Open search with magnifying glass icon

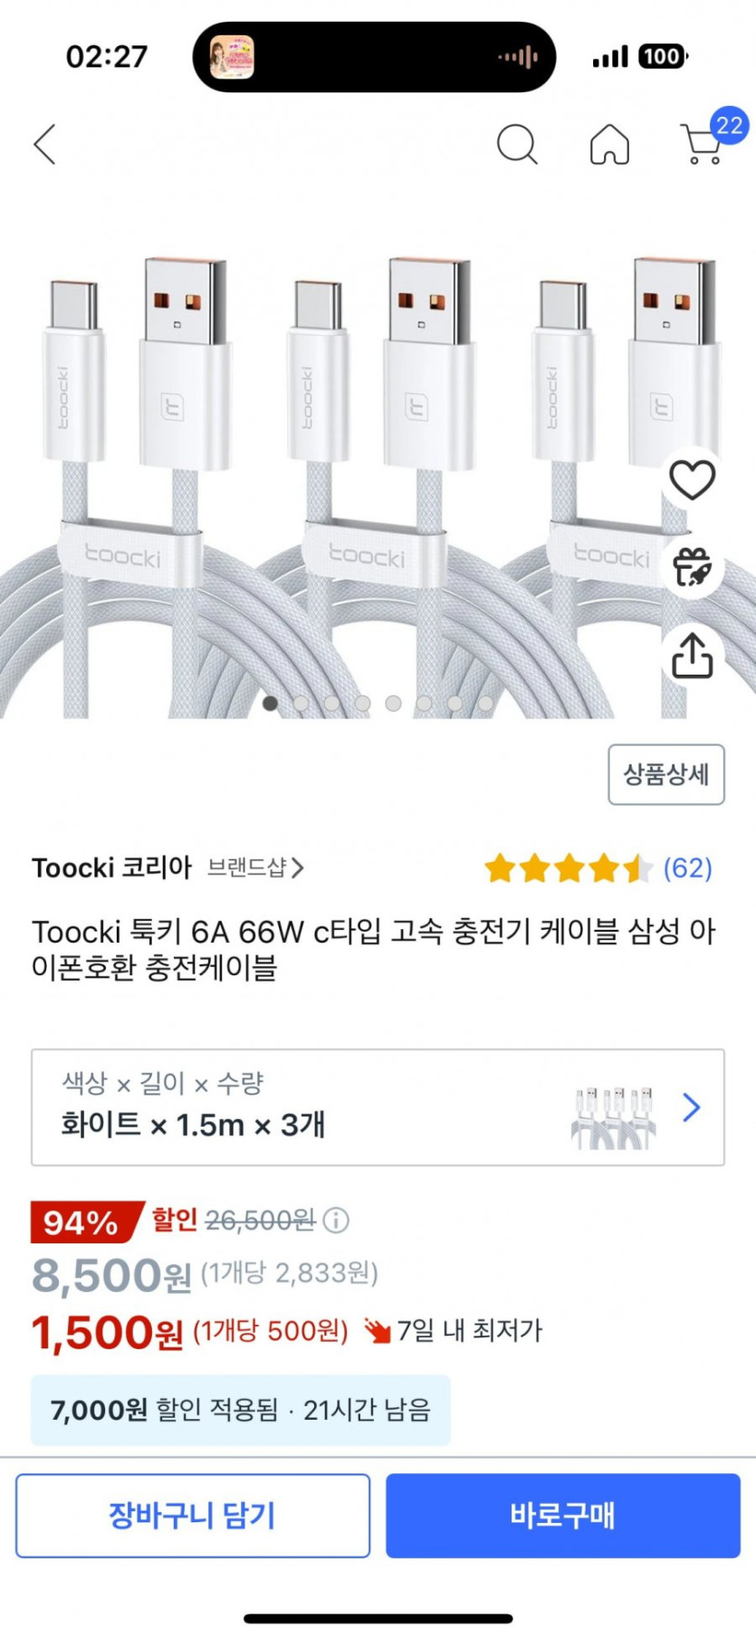517,144
